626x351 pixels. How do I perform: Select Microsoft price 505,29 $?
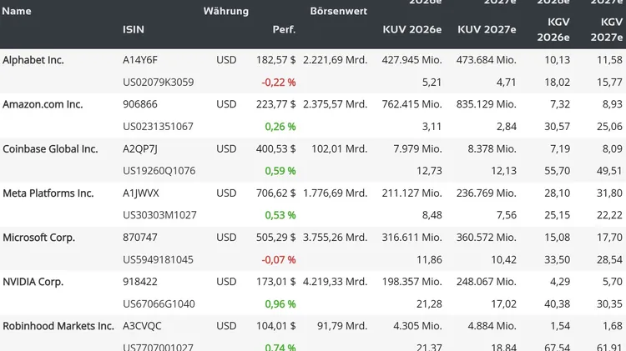click(276, 238)
